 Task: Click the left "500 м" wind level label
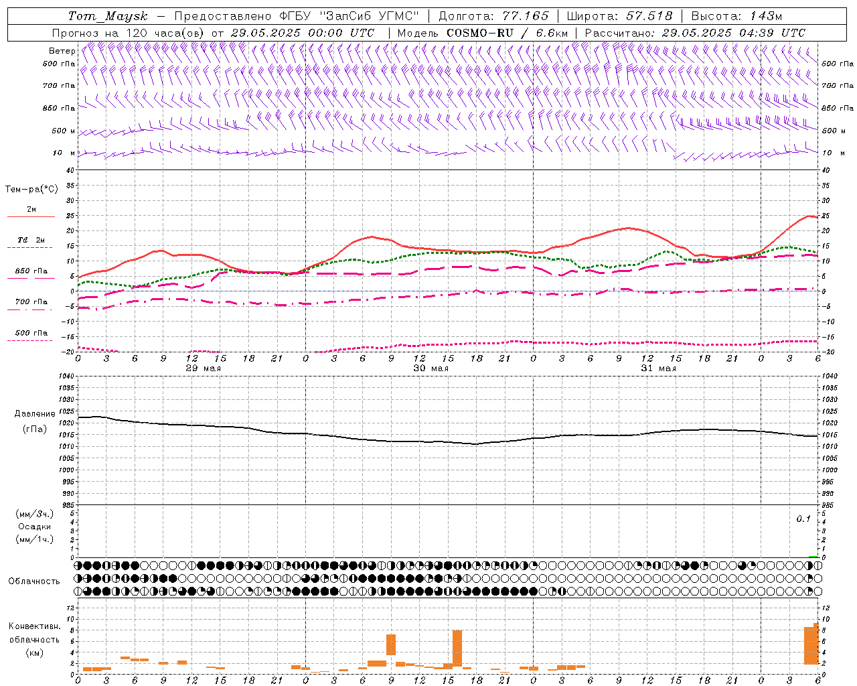(64, 131)
